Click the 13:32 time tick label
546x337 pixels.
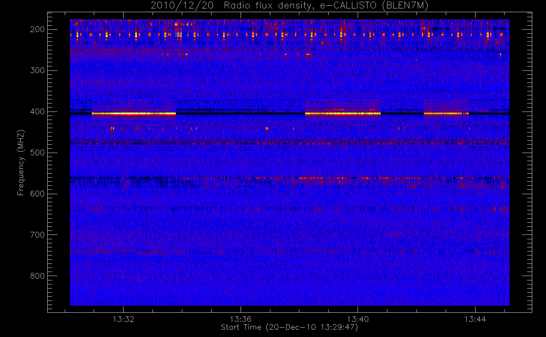click(123, 319)
